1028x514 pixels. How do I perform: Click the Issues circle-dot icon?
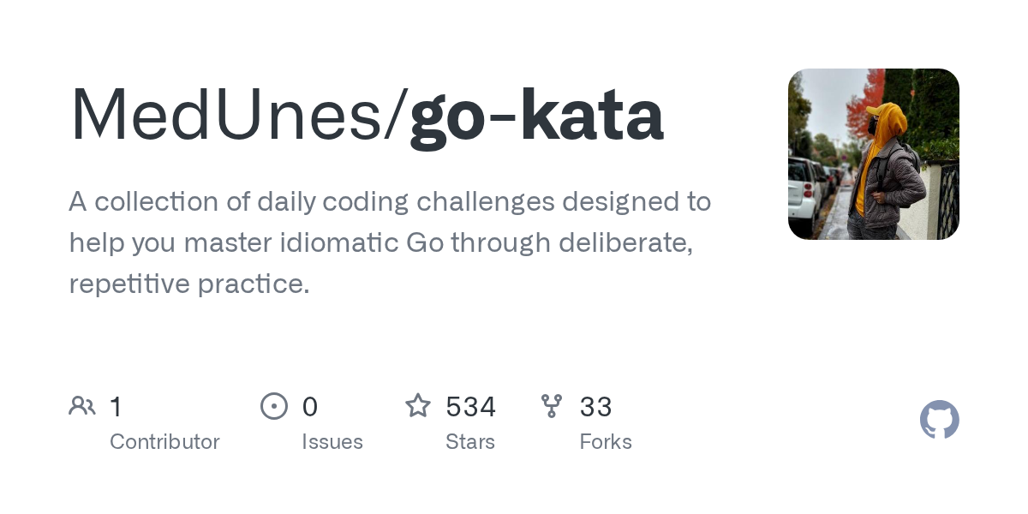(274, 406)
